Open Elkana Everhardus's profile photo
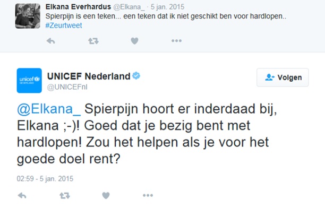The height and width of the screenshot is (208, 325). [28, 16]
